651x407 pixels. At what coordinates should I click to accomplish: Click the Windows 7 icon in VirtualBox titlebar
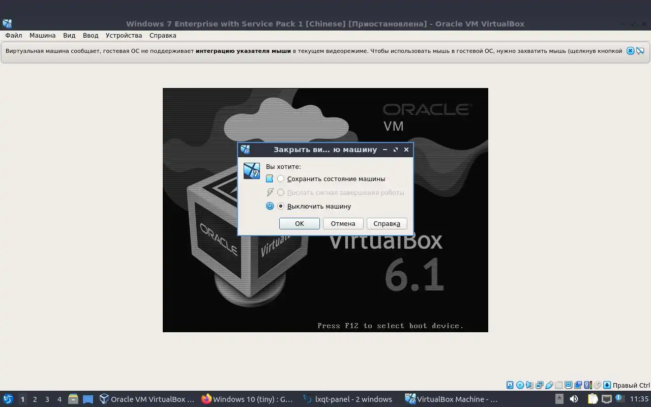[7, 23]
